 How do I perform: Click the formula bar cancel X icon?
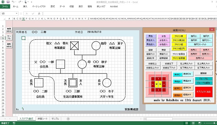27,14
